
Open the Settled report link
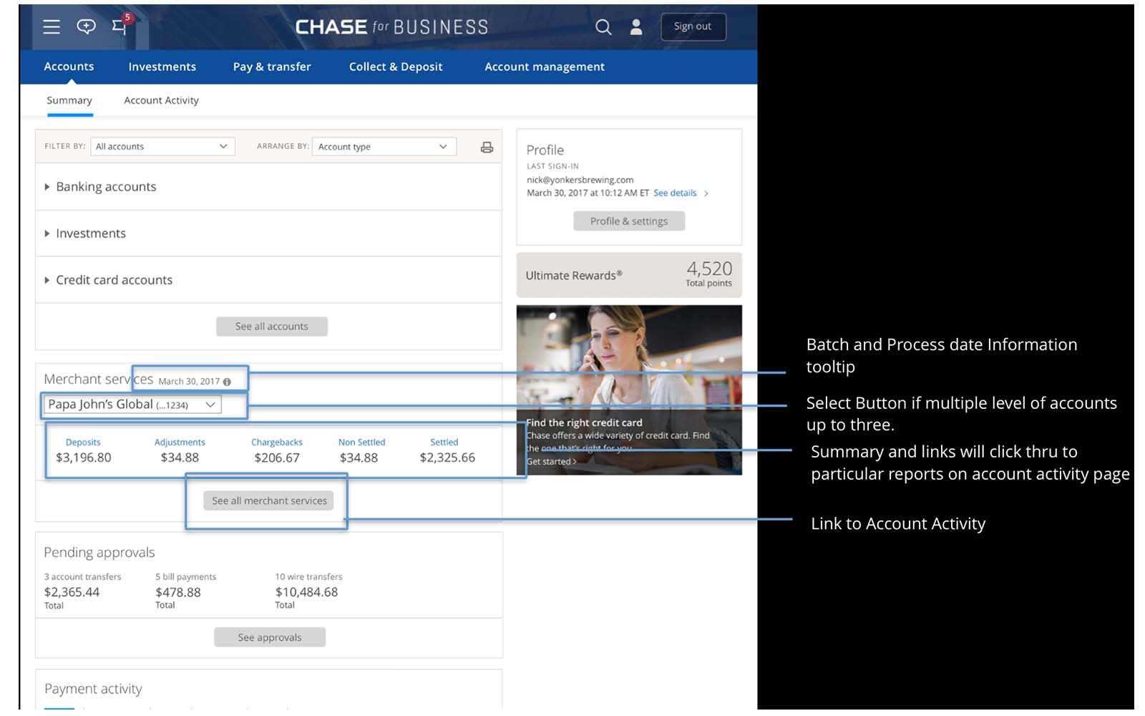tap(444, 442)
